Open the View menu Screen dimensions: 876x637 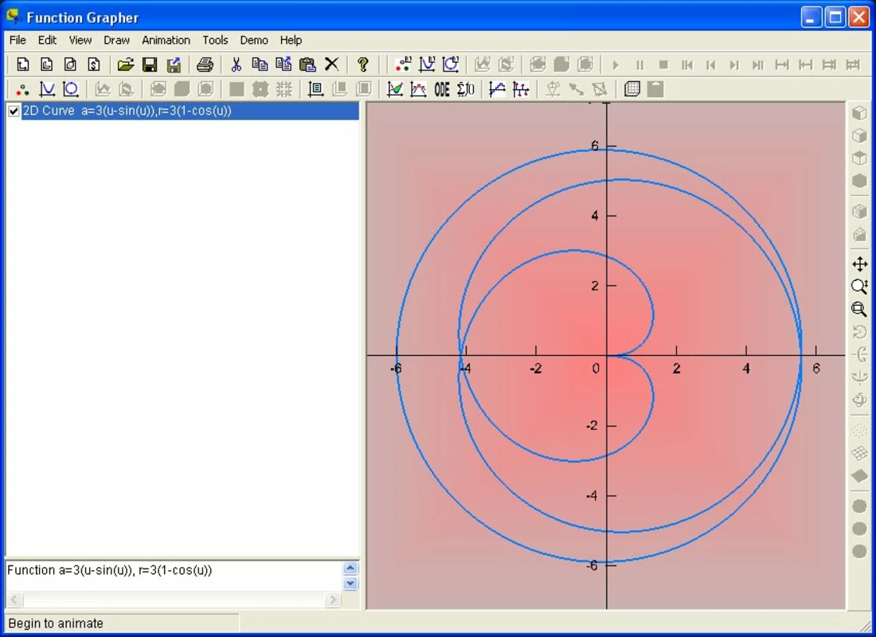tap(80, 41)
